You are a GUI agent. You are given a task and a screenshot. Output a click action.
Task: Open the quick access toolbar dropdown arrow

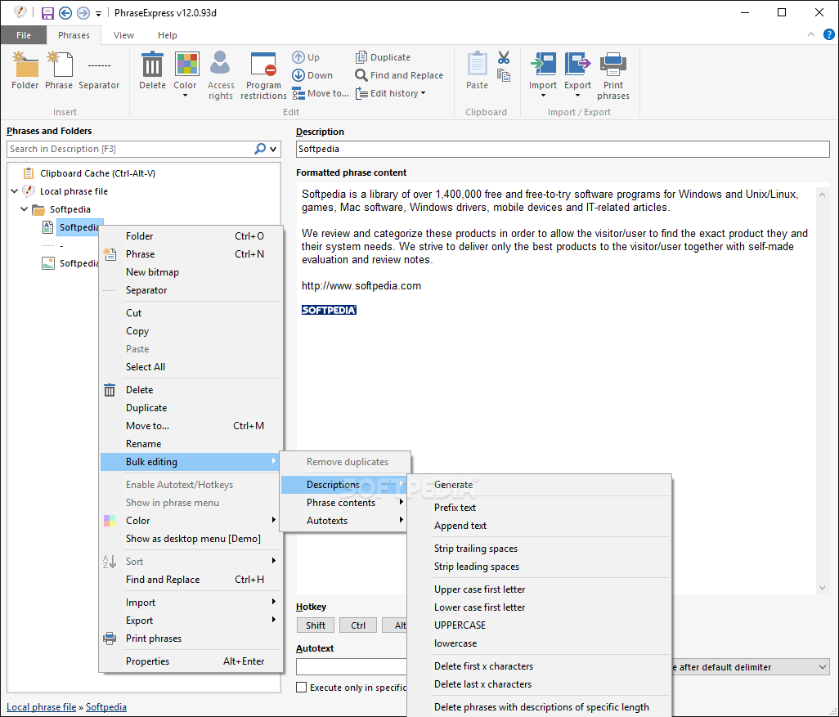(x=98, y=13)
